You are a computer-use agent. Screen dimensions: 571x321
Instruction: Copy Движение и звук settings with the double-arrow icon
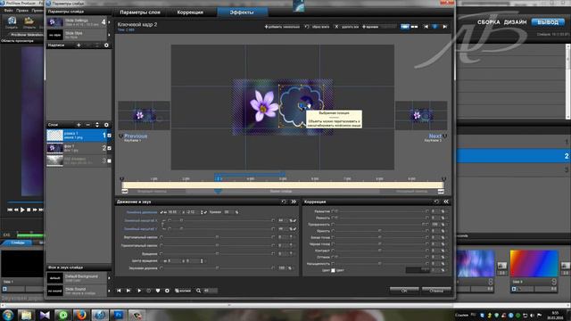click(294, 202)
